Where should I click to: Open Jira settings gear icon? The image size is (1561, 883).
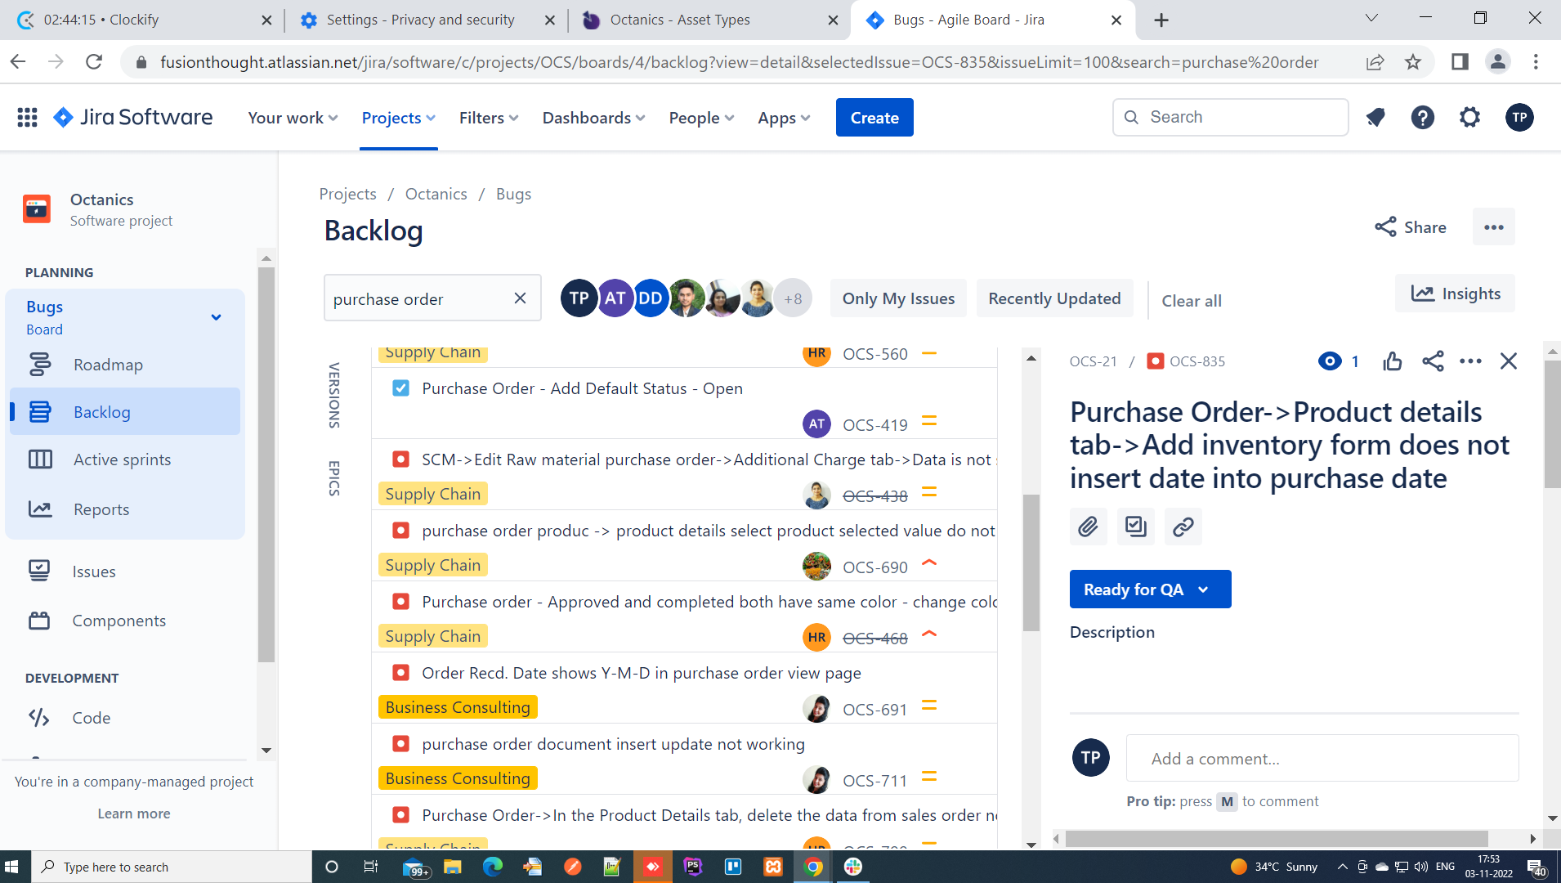point(1469,118)
